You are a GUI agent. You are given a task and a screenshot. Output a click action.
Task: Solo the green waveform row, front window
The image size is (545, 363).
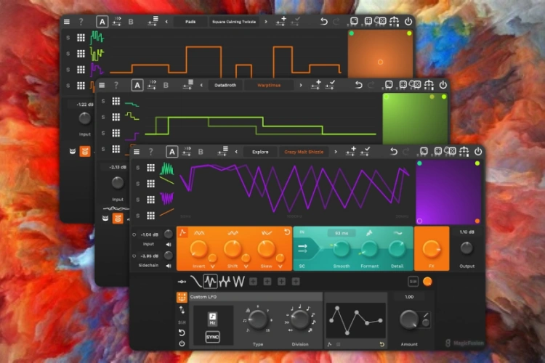137,168
